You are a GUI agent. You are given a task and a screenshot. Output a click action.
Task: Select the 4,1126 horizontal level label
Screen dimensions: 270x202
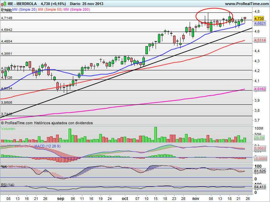(x=6, y=78)
